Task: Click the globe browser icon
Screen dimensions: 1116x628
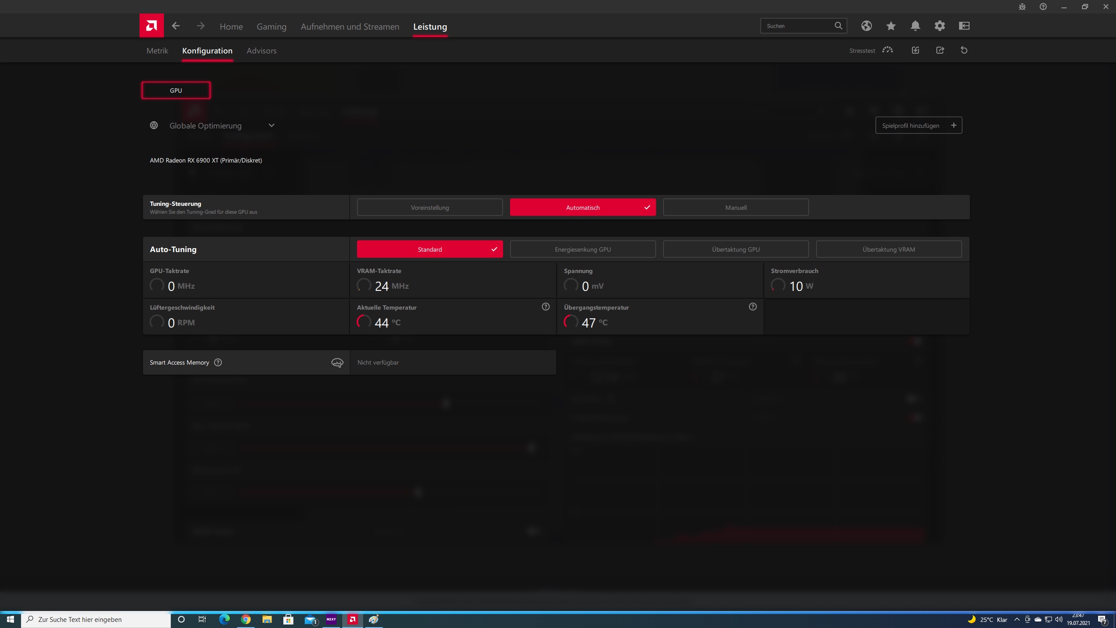Action: click(x=867, y=26)
